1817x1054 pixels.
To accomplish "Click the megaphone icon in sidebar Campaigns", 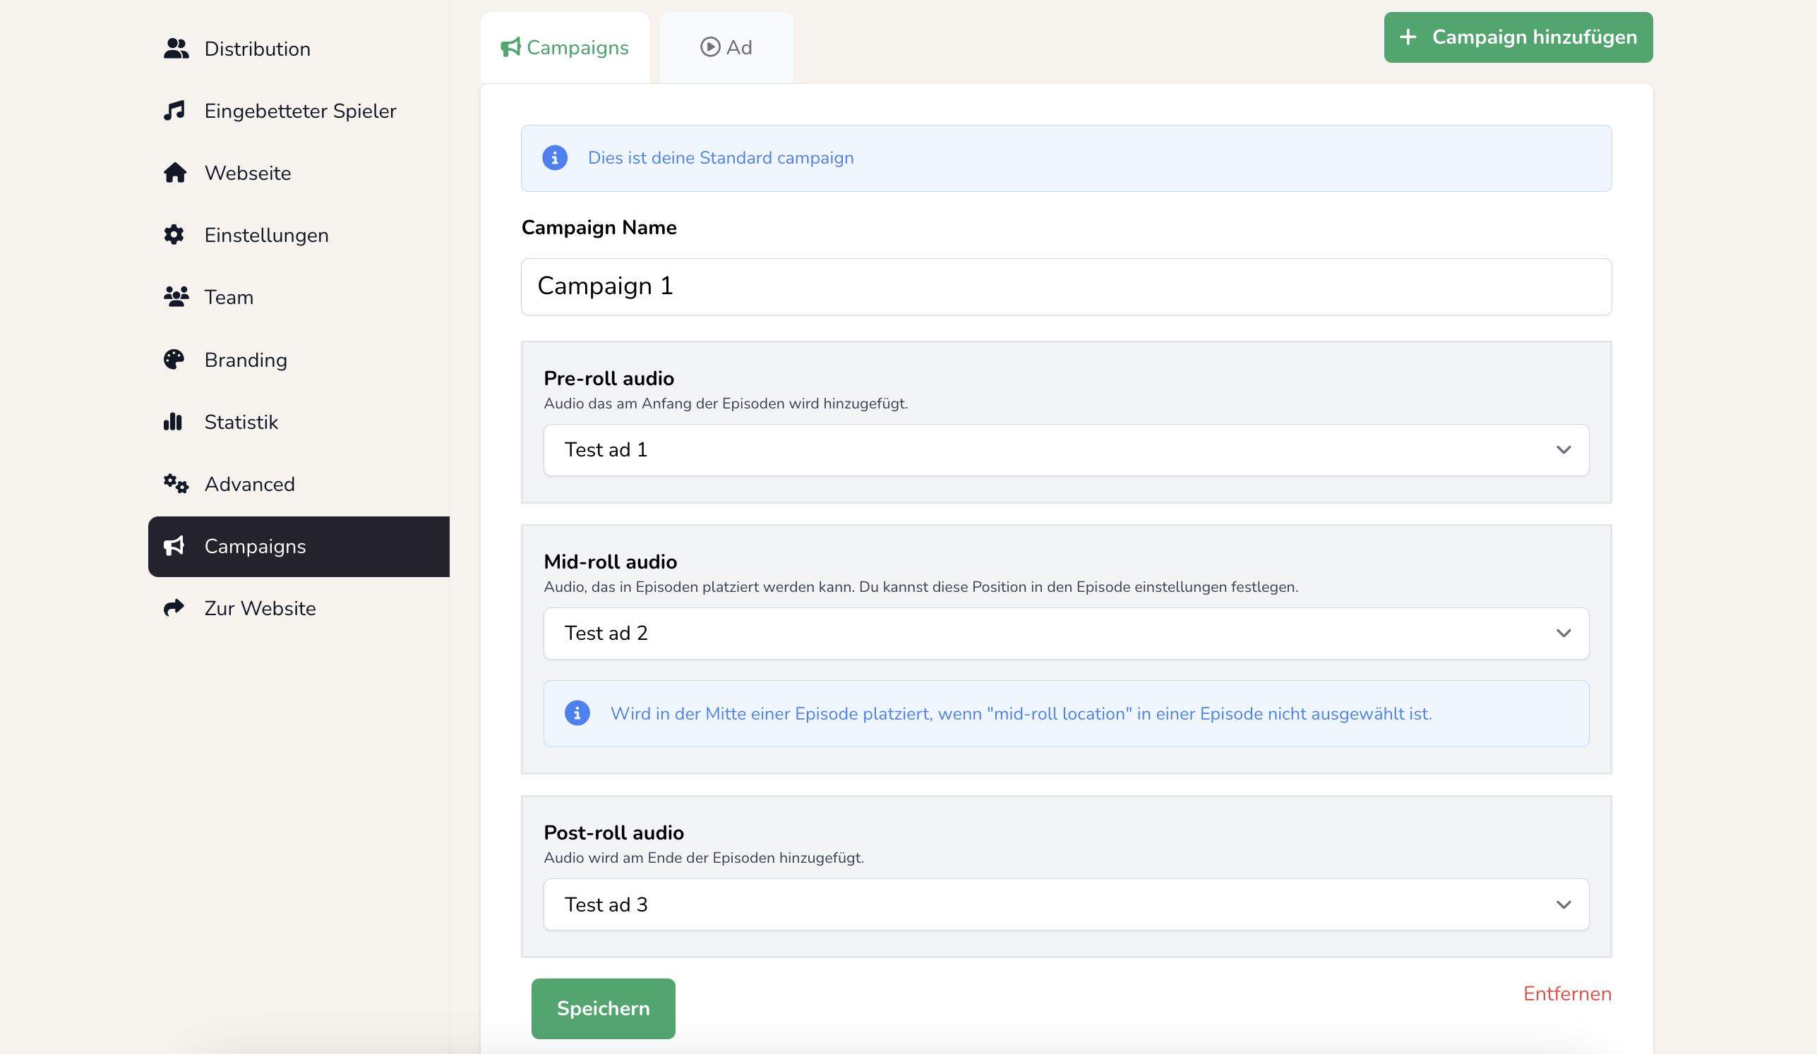I will [174, 546].
